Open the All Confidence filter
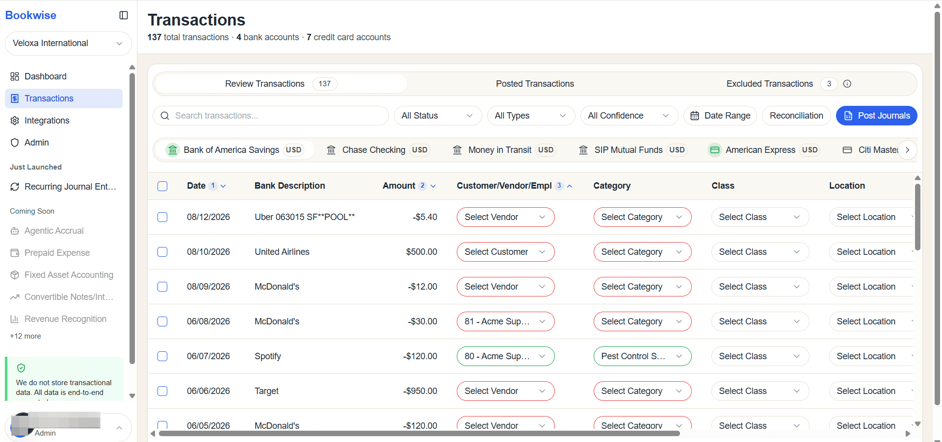The image size is (942, 442). click(629, 116)
